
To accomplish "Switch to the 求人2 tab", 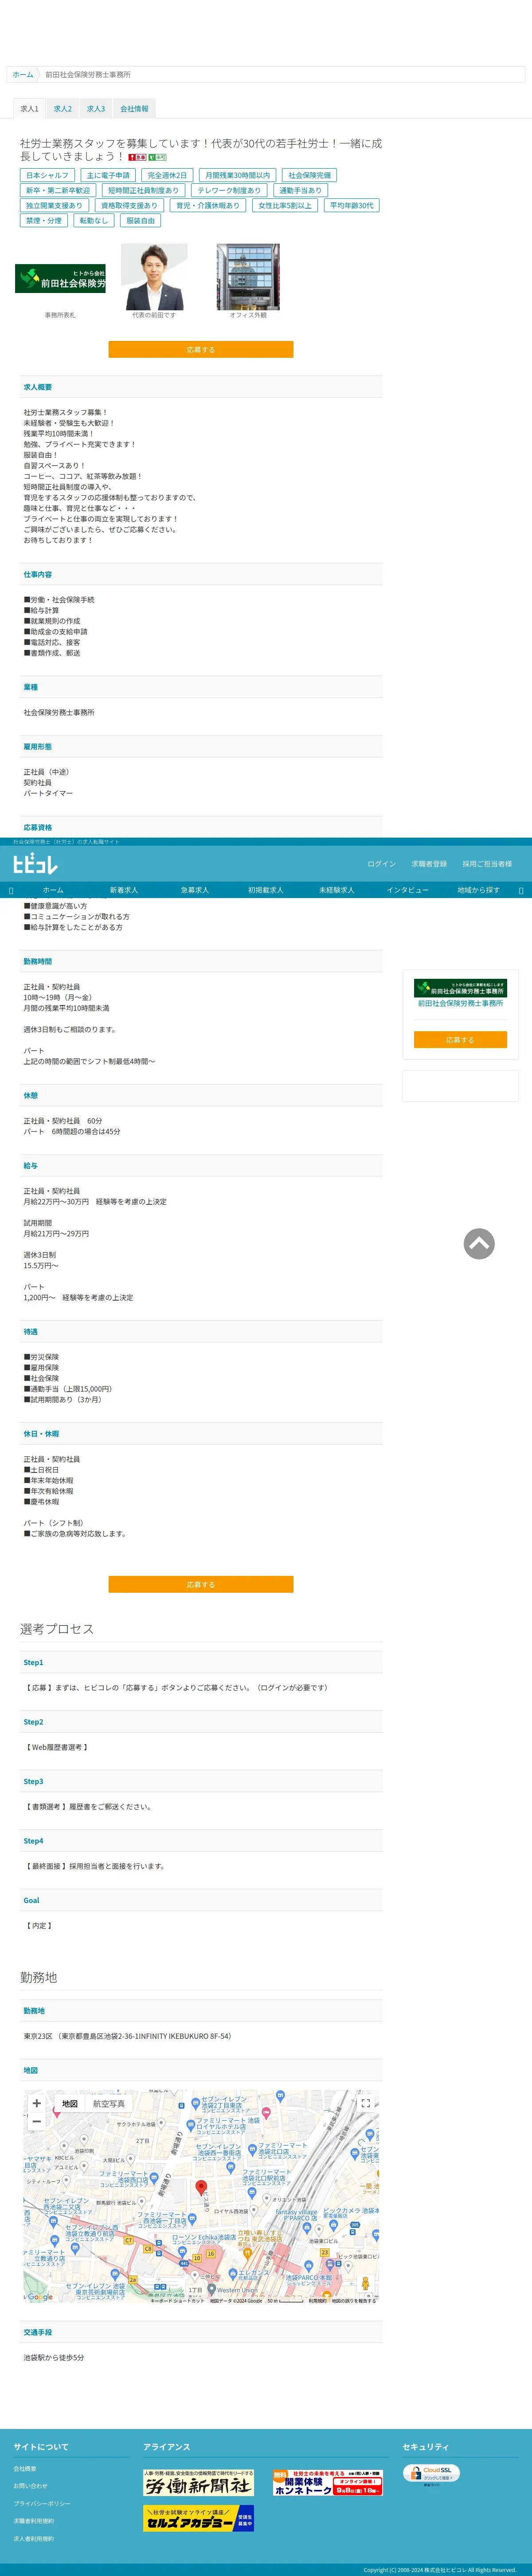I will click(x=63, y=109).
